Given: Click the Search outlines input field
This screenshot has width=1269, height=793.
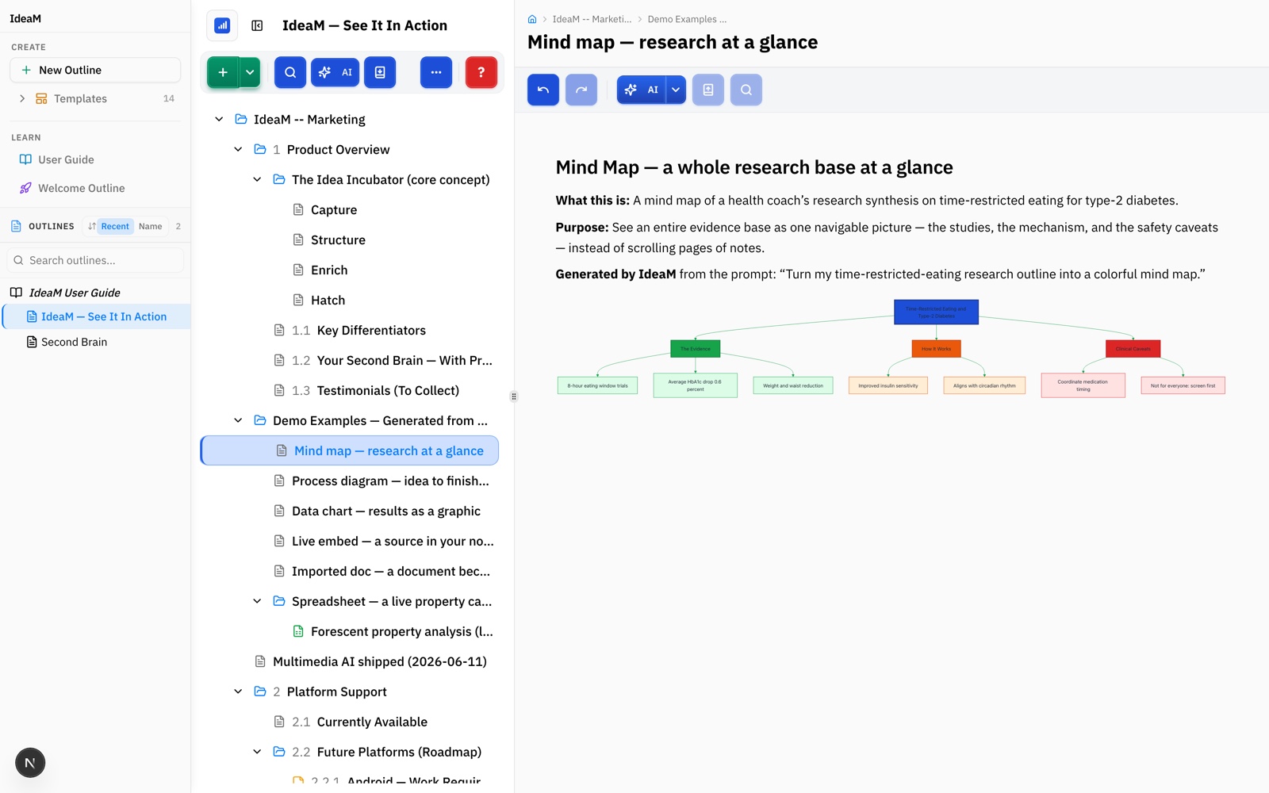Looking at the screenshot, I should pyautogui.click(x=95, y=260).
